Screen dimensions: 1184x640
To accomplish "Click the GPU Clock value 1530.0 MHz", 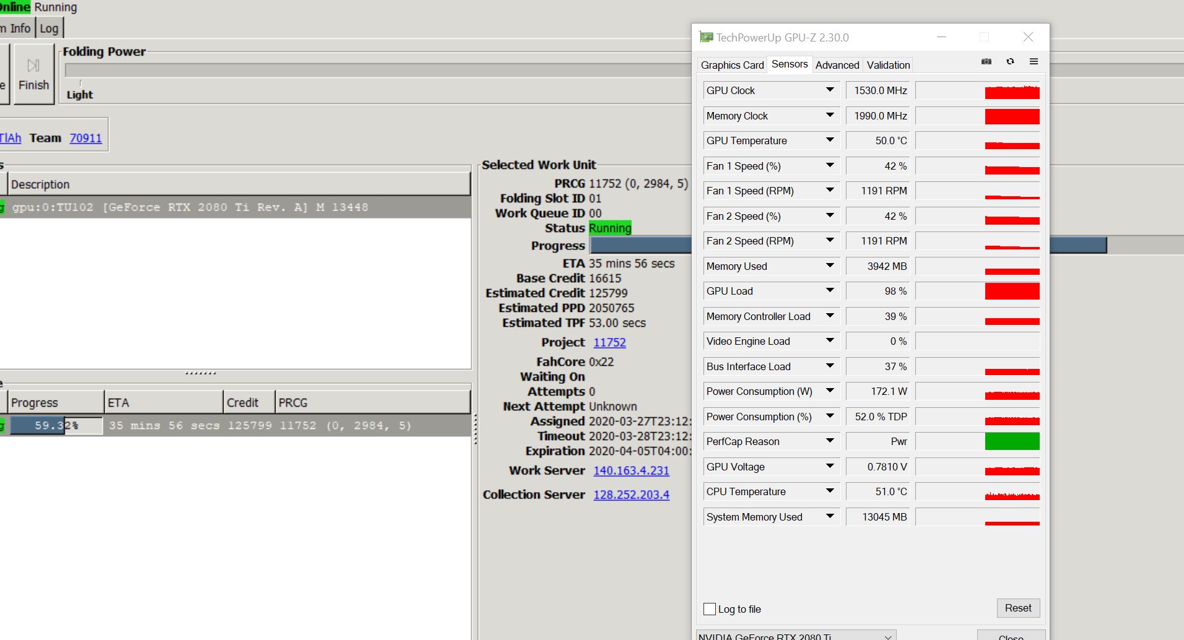I will 877,90.
